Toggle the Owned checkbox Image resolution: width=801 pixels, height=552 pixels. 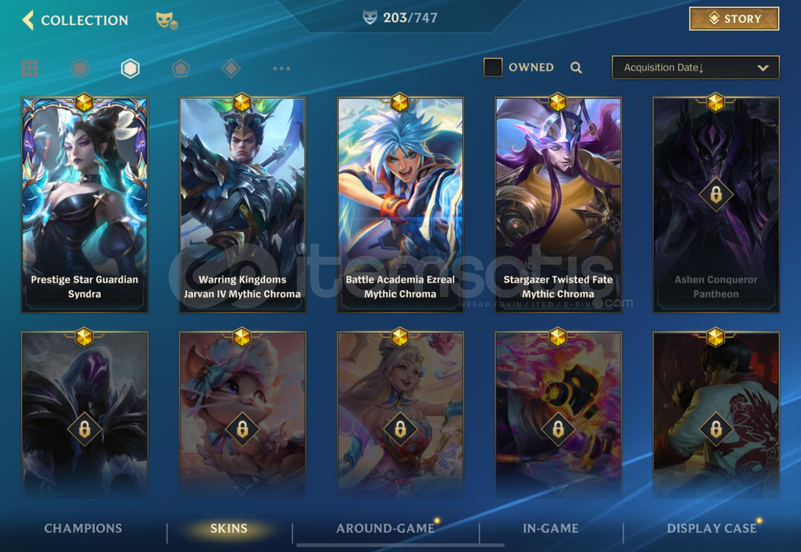pyautogui.click(x=493, y=67)
